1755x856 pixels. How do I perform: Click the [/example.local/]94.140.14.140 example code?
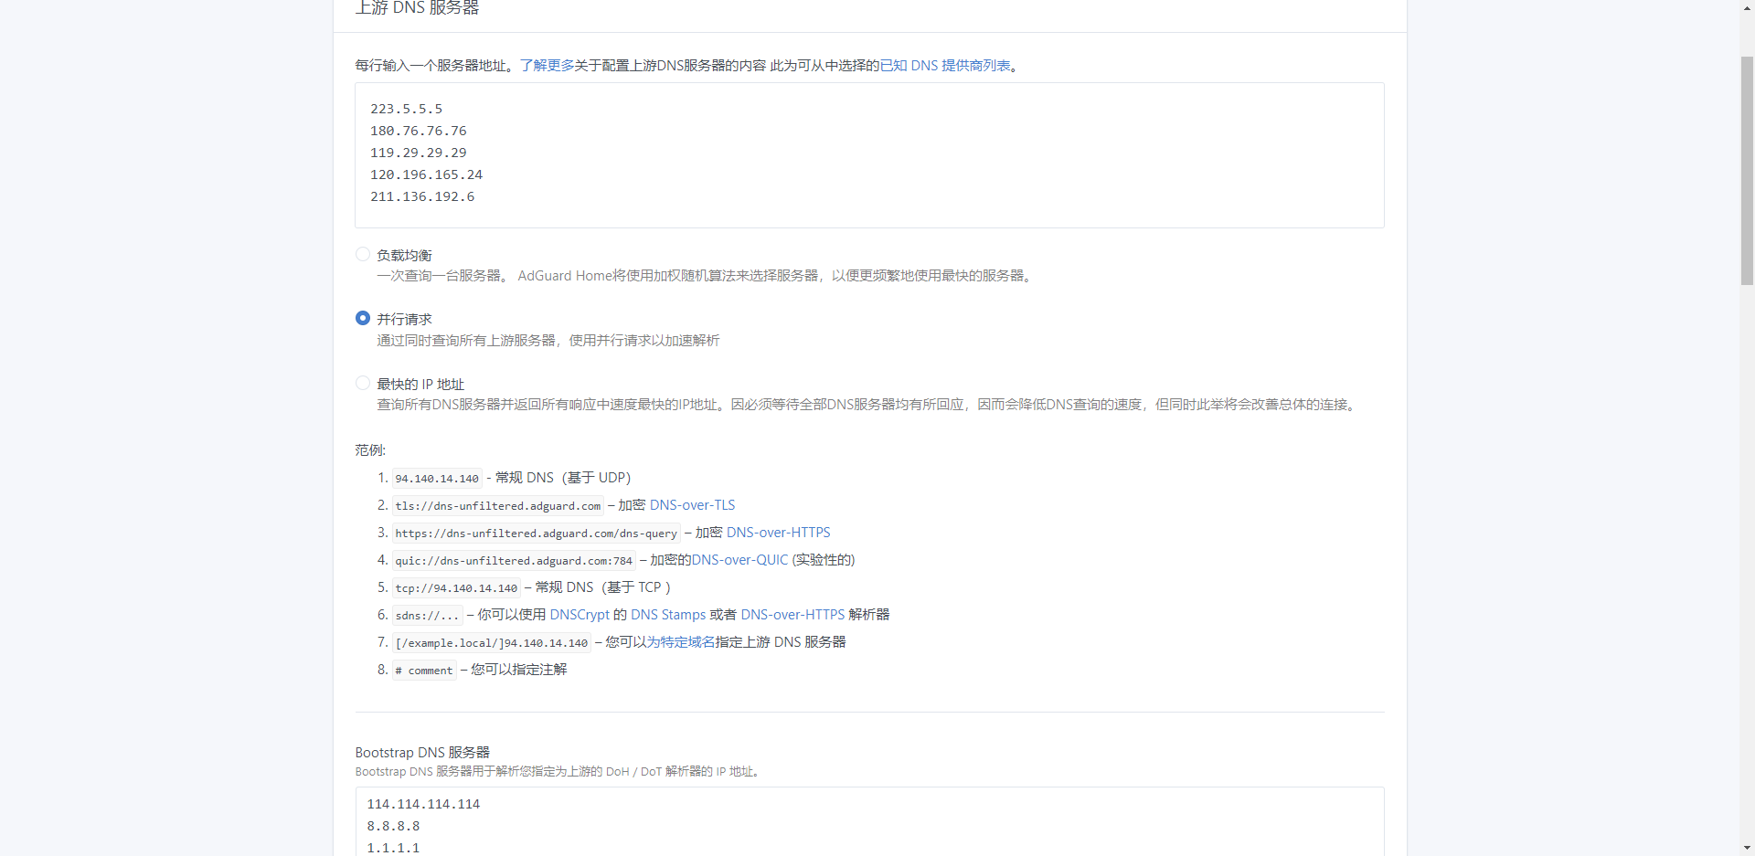[492, 642]
